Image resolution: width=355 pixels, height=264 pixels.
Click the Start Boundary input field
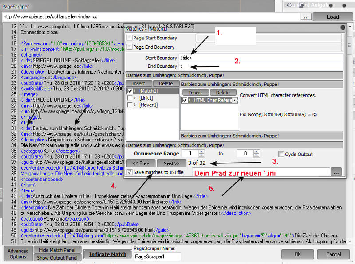(x=260, y=58)
